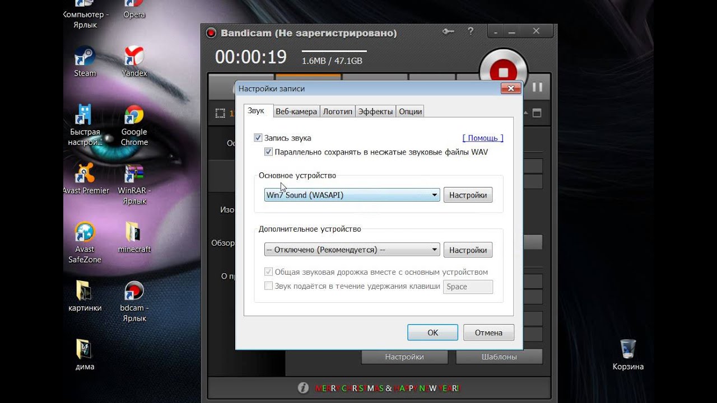
Task: Open the Корзина recycle bin
Action: [x=628, y=355]
